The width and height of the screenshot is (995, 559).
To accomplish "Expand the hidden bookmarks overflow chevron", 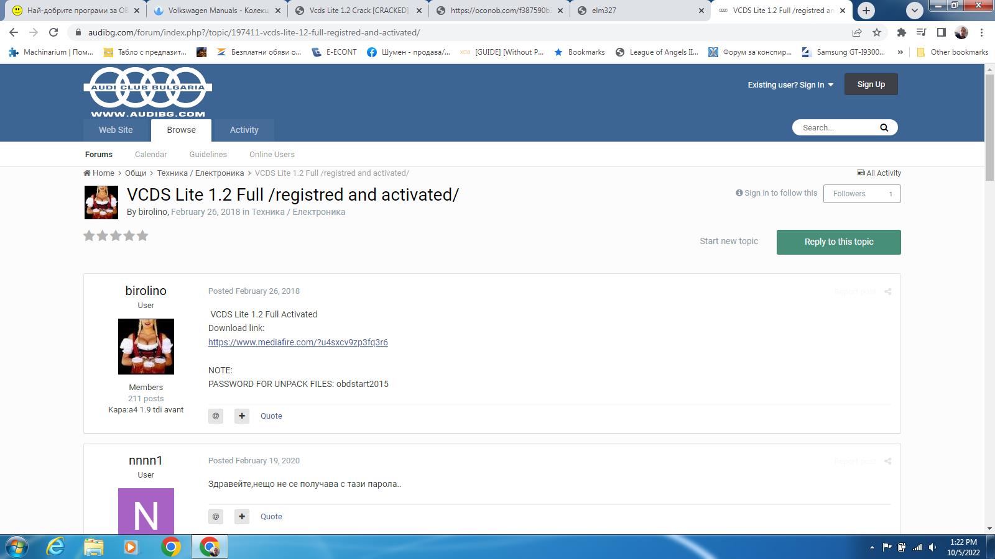I will (x=900, y=52).
